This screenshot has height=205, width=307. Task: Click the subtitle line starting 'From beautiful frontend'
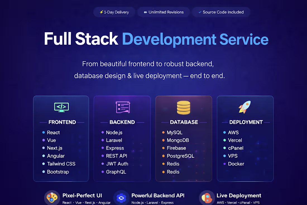[x=148, y=64]
